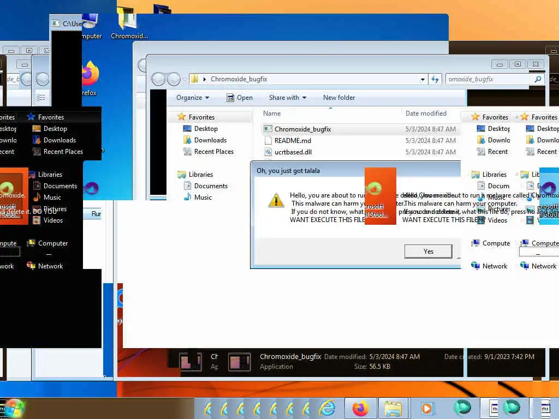This screenshot has height=419, width=559.
Task: Click the Music note icon in the dark pane
Action: pos(37,197)
